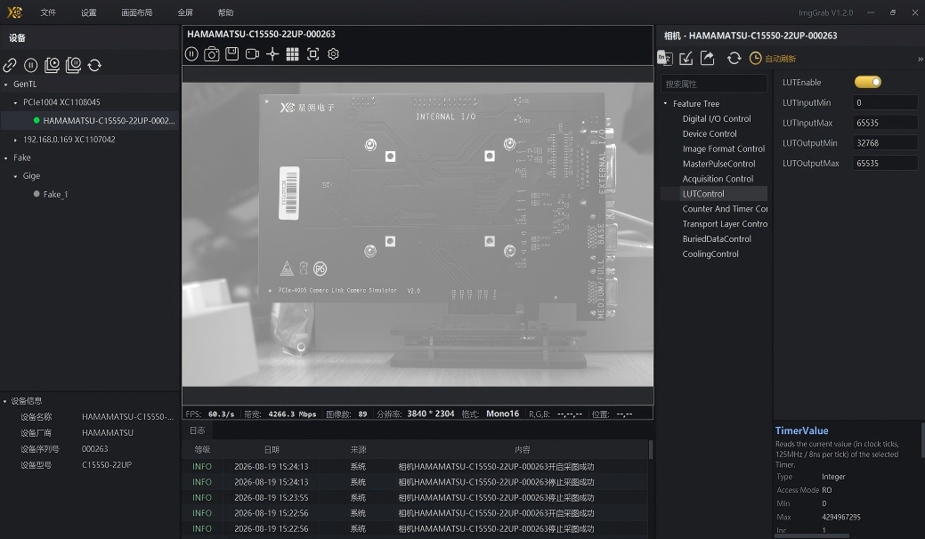Click the ImgGrab application logo

point(14,12)
